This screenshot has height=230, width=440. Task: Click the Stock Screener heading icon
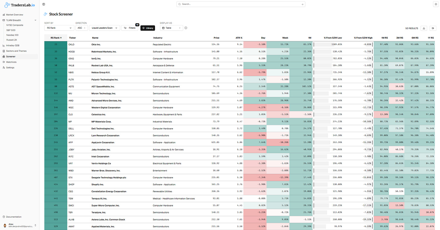pos(45,14)
